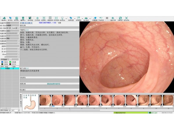Image resolution: width=174 pixels, height=130 pixels.
Task: Open the video settings toolbar dropdown arrow
Action: 74,18
